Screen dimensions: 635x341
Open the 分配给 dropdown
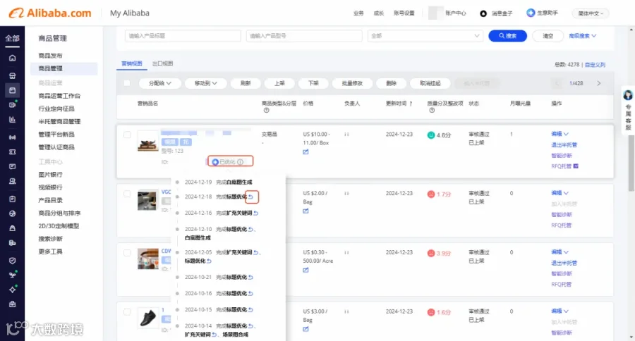point(160,83)
